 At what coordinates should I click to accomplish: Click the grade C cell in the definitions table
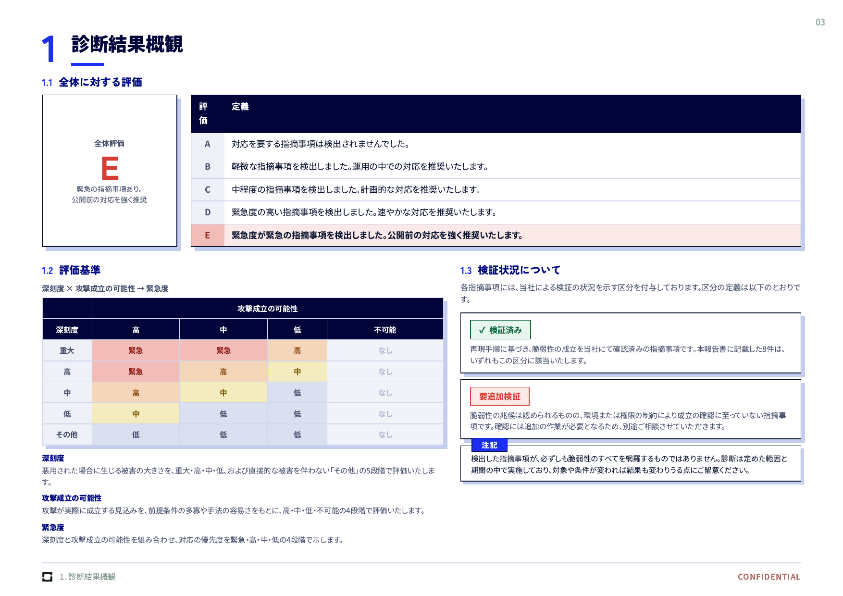208,189
